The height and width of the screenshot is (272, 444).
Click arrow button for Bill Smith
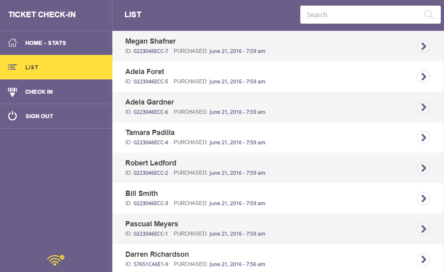tap(423, 199)
